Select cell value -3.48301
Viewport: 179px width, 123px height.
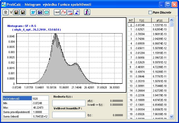tap(143, 67)
